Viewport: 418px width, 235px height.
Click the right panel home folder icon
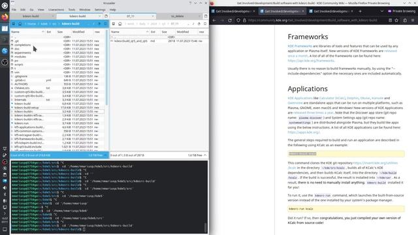tap(120, 23)
